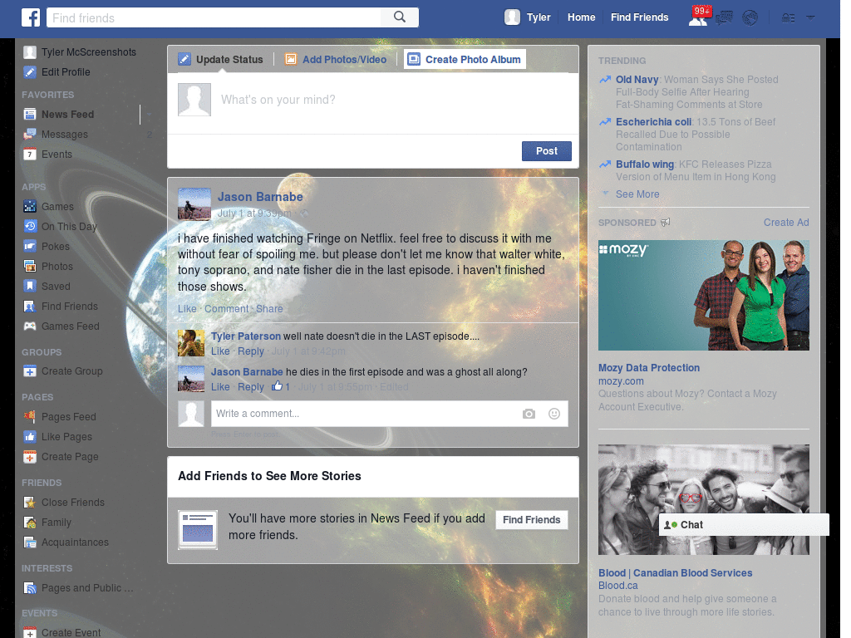The image size is (851, 638).
Task: Expand the News Feed options dropdown arrow
Action: point(148,115)
